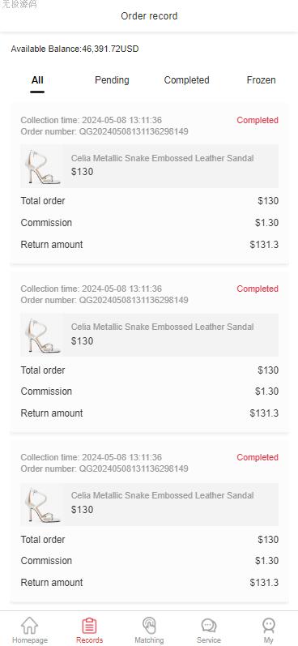This screenshot has width=298, height=646.
Task: Click the Available Balance amount
Action: tap(110, 49)
